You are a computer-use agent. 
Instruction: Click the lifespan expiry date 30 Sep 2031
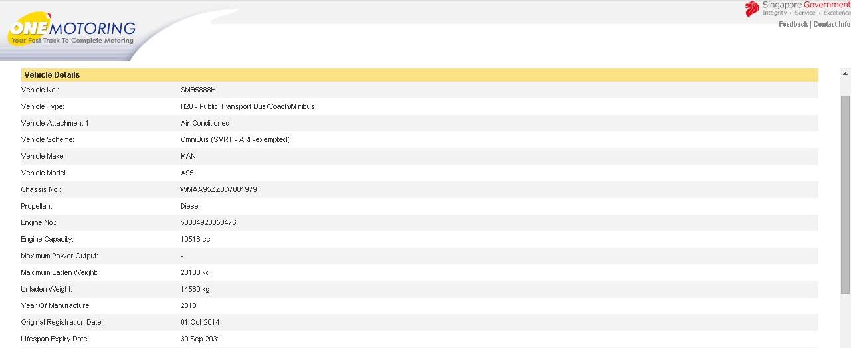point(201,339)
